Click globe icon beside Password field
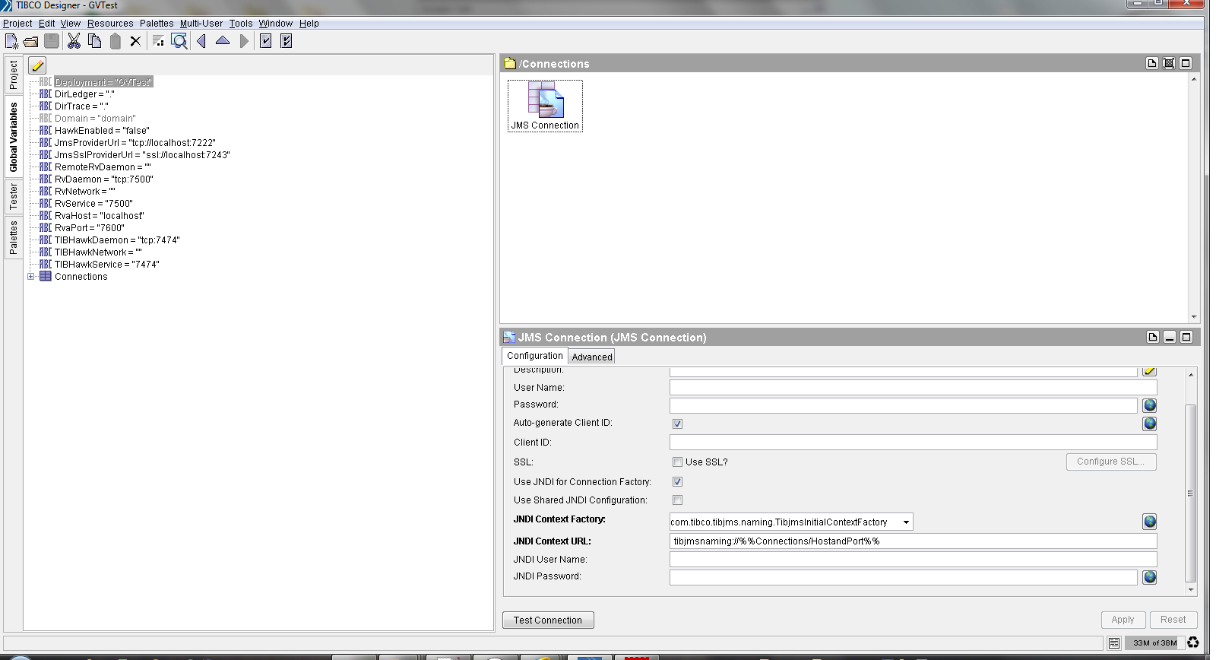Screen dimensions: 1216x660 tap(1149, 405)
